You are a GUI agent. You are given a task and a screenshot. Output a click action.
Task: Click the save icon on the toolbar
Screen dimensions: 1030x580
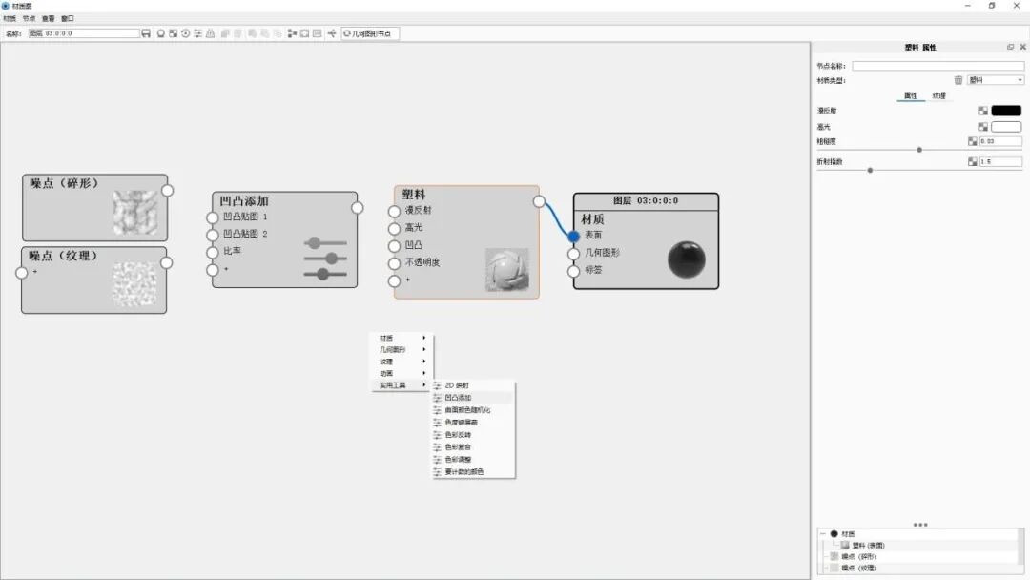pos(146,33)
